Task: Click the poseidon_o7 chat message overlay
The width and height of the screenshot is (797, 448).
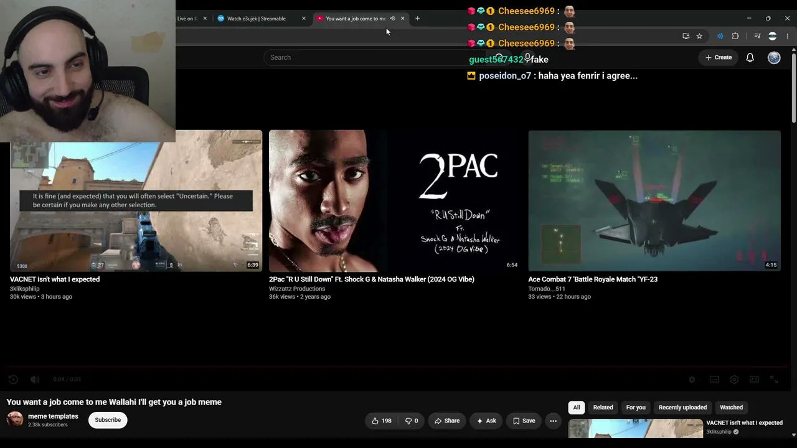Action: [x=552, y=76]
